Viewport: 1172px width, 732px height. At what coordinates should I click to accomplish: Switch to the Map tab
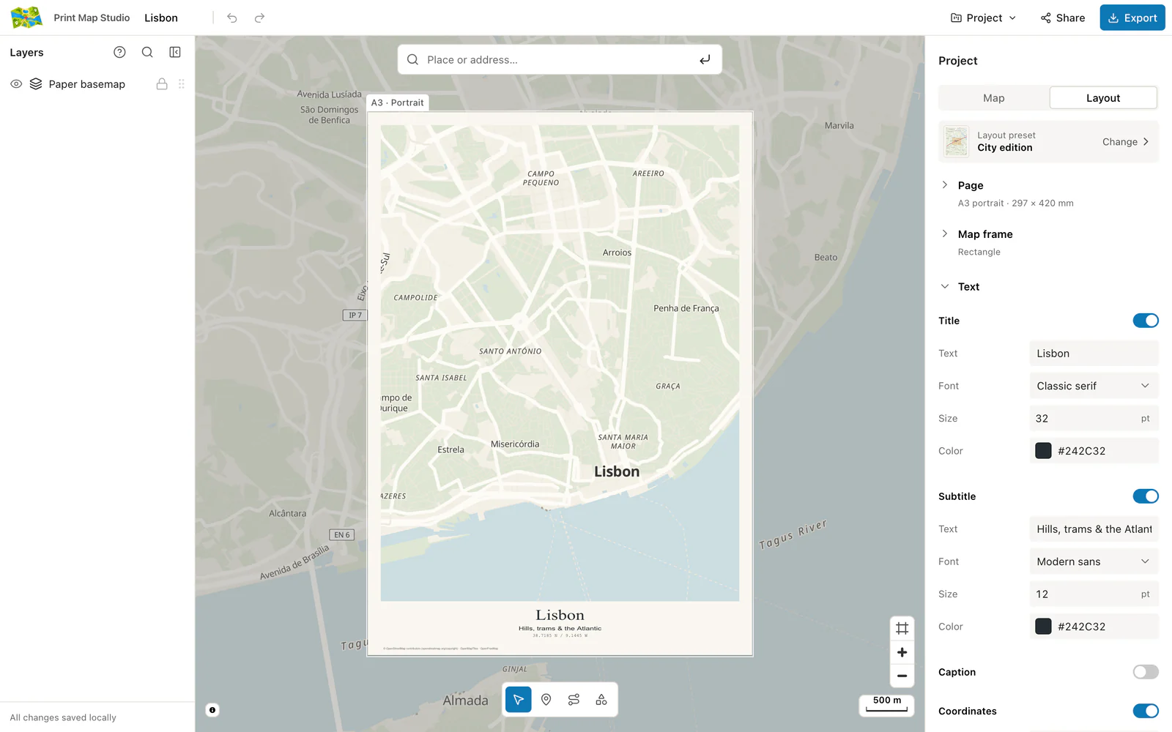click(x=994, y=98)
